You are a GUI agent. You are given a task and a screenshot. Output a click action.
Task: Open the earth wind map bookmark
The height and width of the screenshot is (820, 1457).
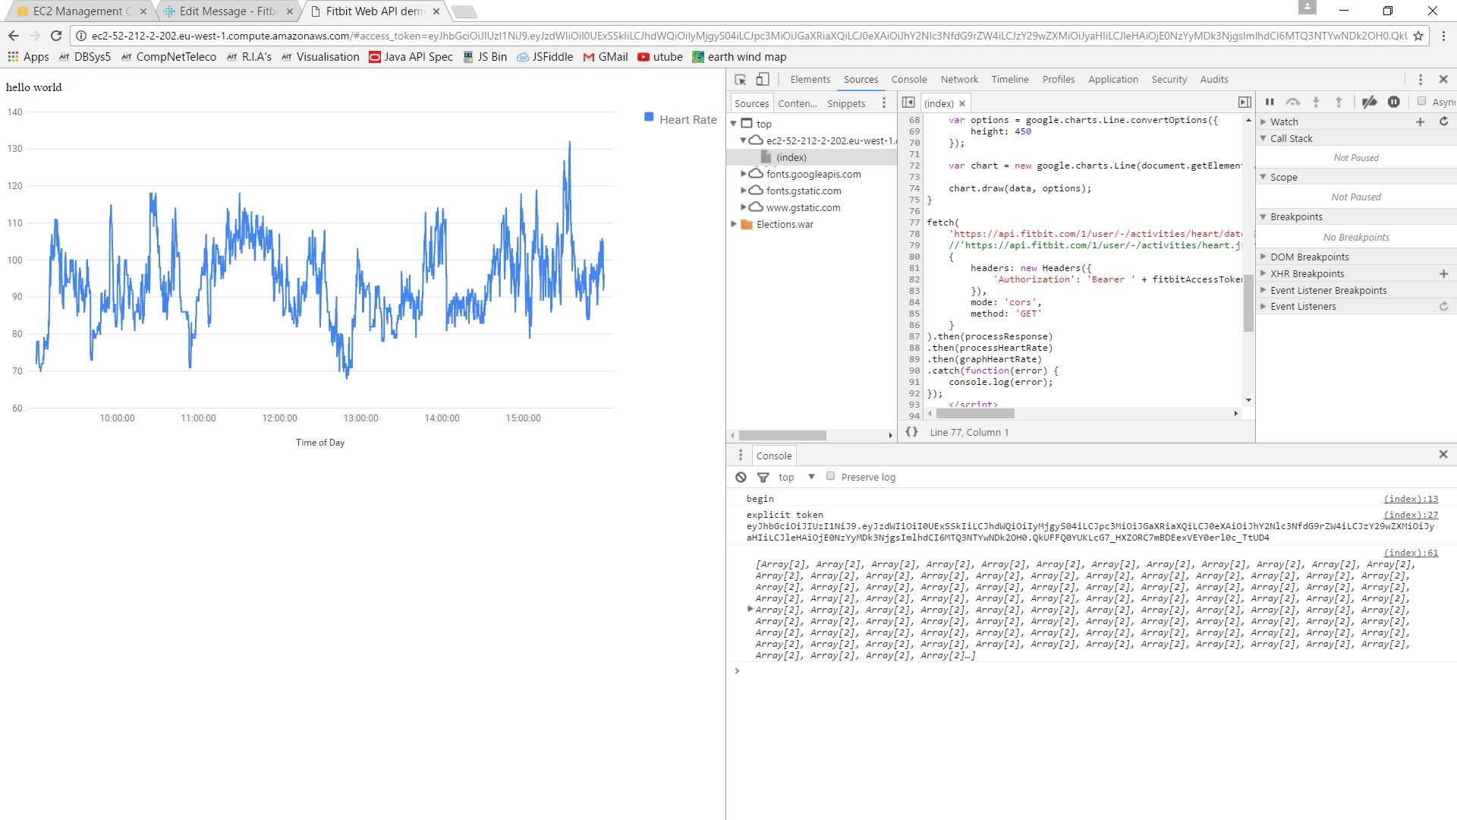[x=739, y=57]
